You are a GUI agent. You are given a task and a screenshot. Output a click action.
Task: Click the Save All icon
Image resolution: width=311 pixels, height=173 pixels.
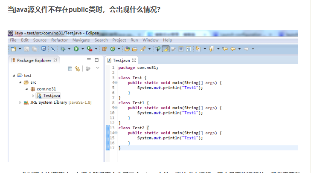pos(34,49)
